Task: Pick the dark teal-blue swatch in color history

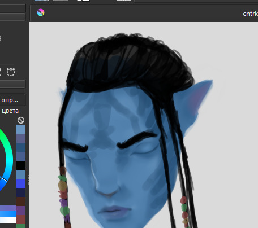Action: coord(21,147)
